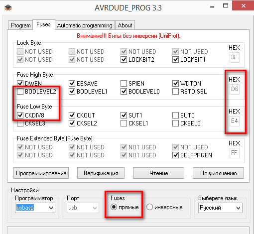Check the SUT0 checkbox
The image size is (254, 234).
tap(175, 115)
